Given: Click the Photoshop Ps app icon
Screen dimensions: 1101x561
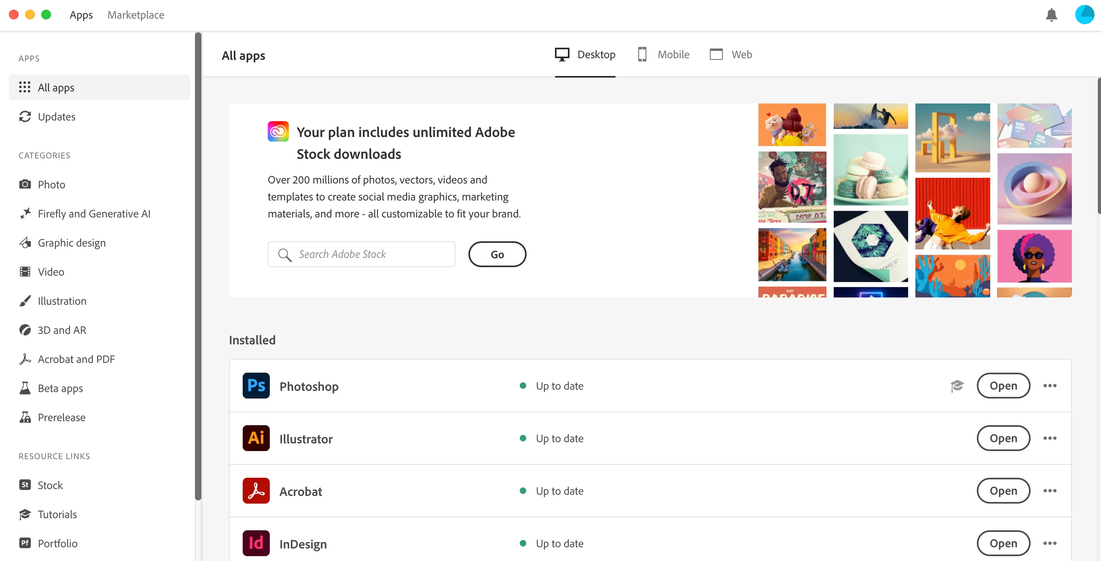Looking at the screenshot, I should [256, 386].
